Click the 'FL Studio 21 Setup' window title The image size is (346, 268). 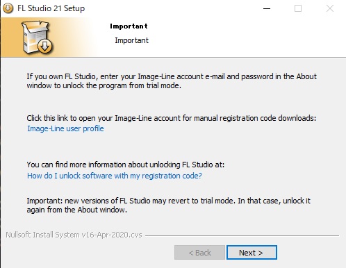coord(51,8)
